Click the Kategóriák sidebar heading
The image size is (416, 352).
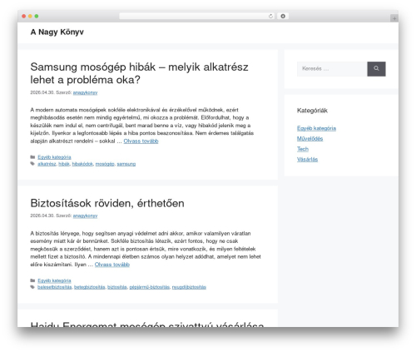312,111
